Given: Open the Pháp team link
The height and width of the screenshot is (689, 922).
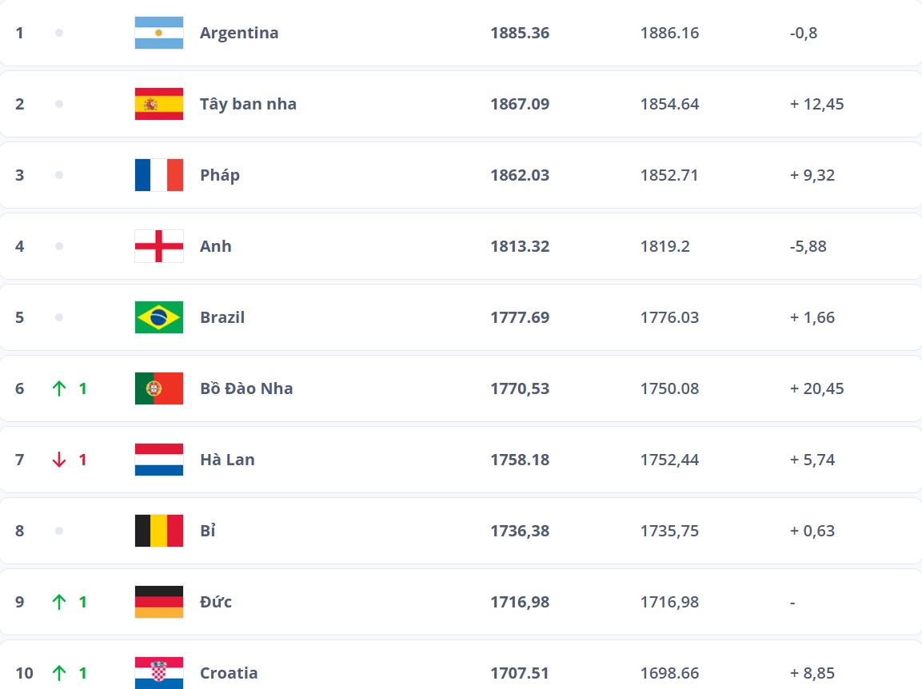Looking at the screenshot, I should click(x=220, y=175).
